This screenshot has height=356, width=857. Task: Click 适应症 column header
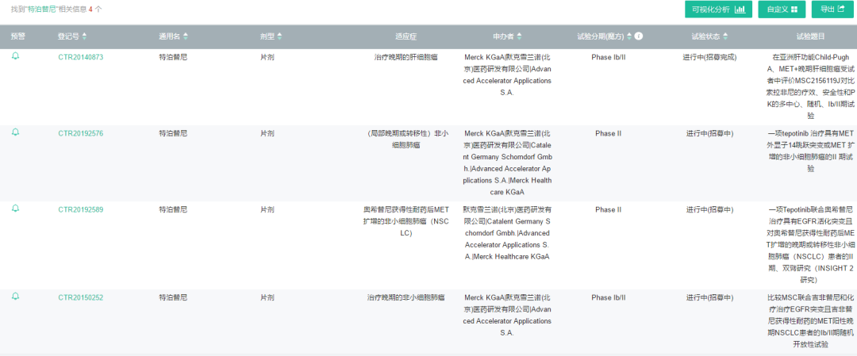click(405, 36)
